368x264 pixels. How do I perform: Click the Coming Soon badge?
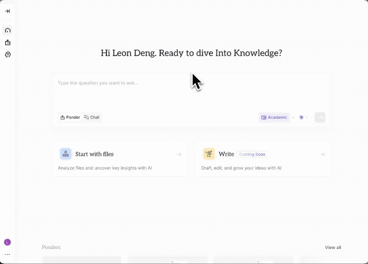pyautogui.click(x=252, y=155)
